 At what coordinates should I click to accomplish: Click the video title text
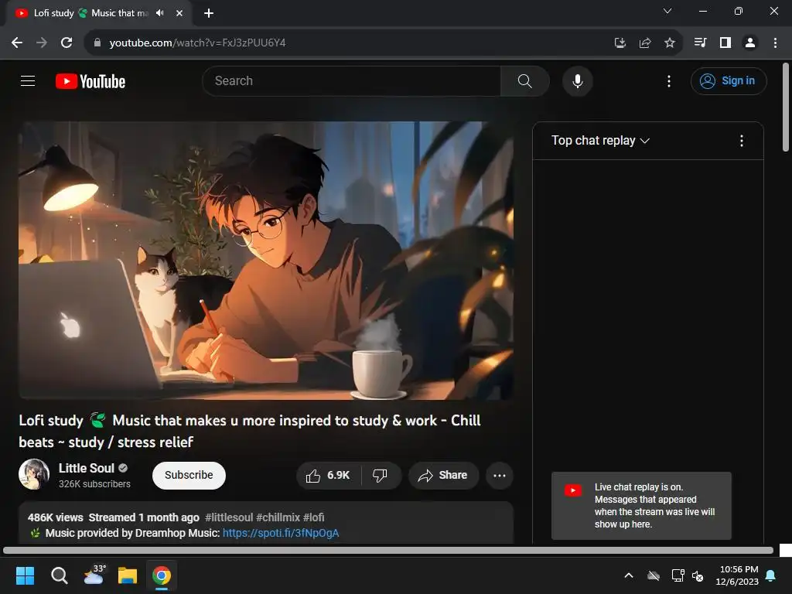(x=250, y=432)
